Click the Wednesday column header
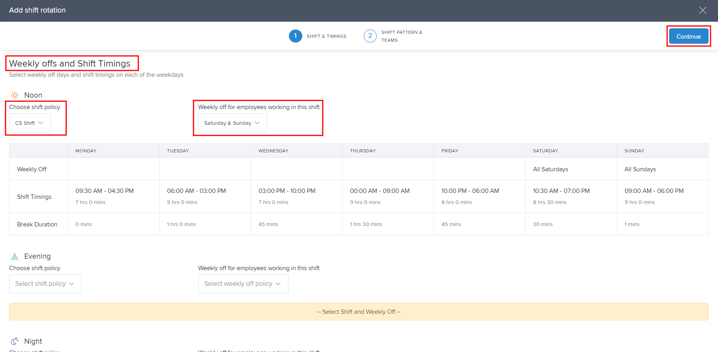The image size is (718, 352). pos(273,151)
